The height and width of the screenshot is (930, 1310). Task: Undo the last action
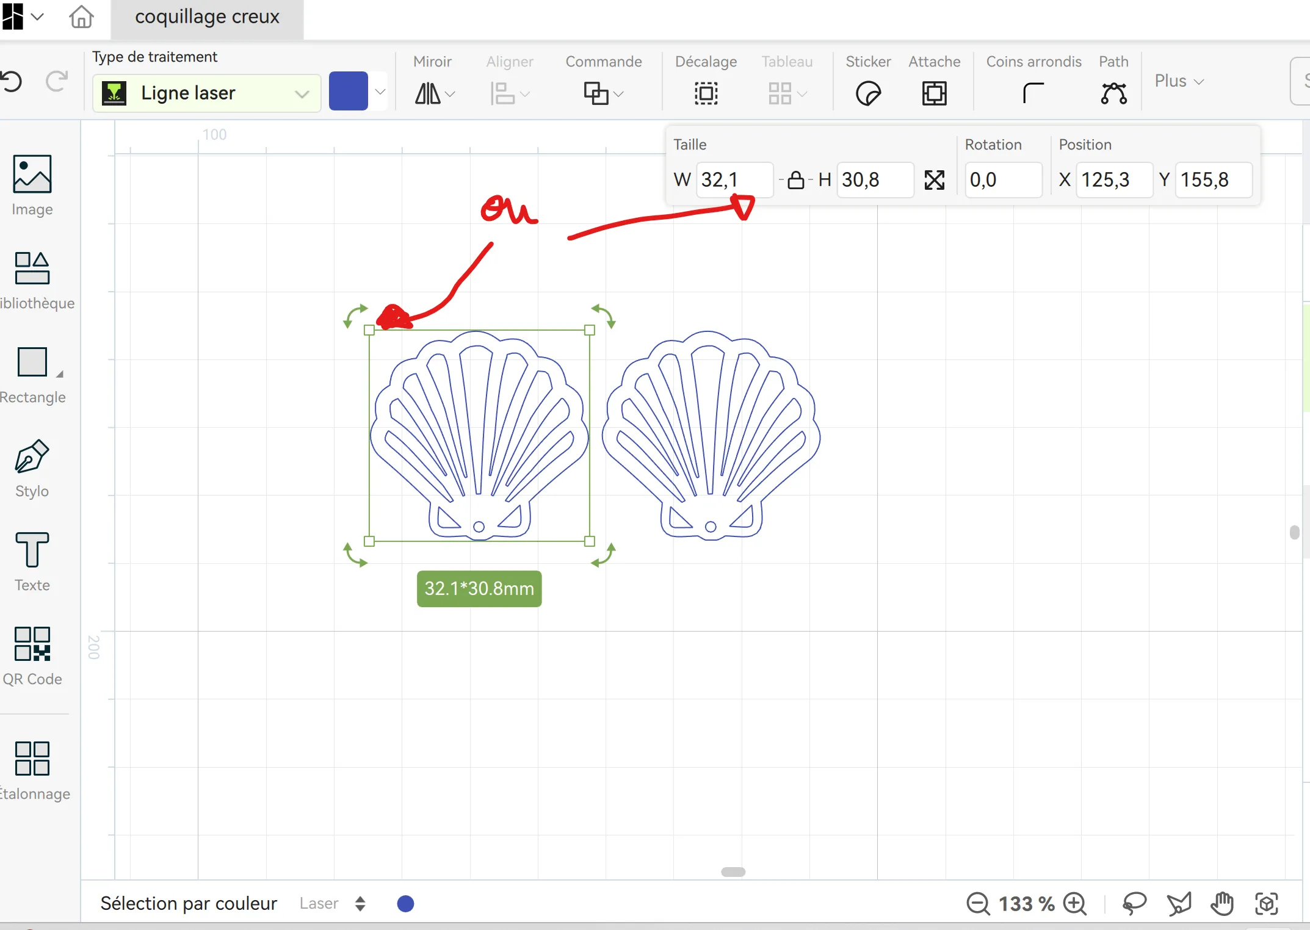[13, 81]
